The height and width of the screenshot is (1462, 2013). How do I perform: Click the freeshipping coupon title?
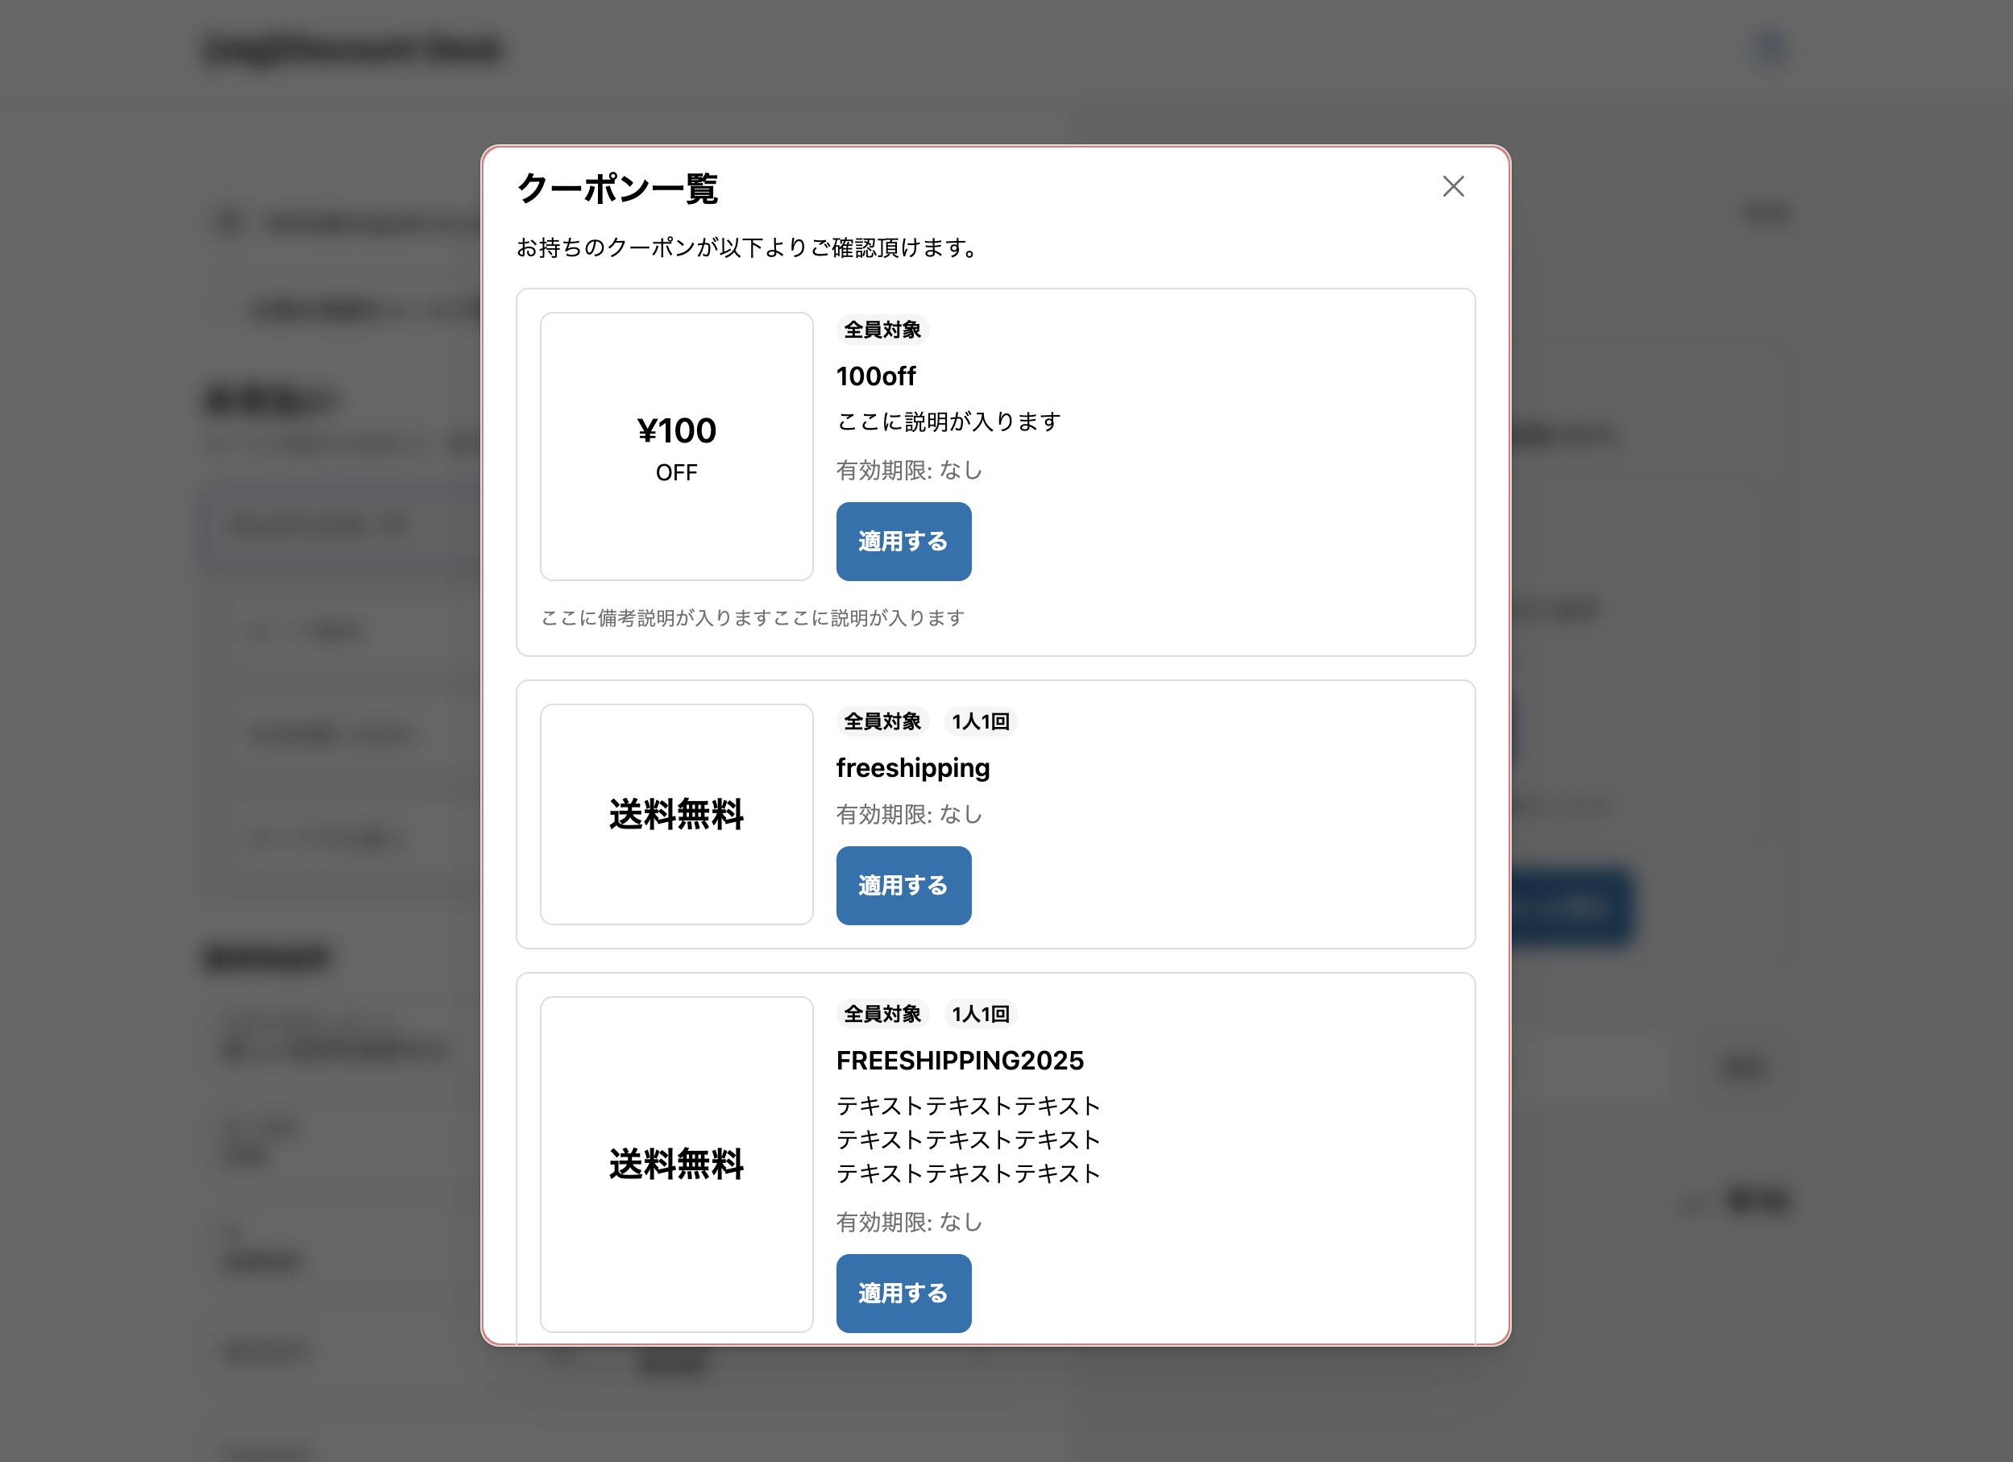tap(912, 768)
